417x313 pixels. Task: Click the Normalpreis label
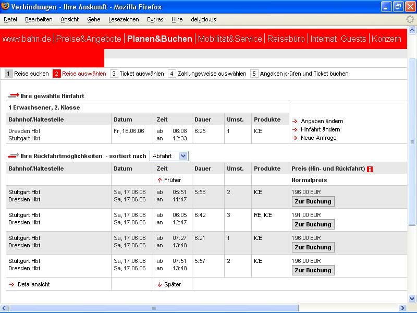point(309,180)
